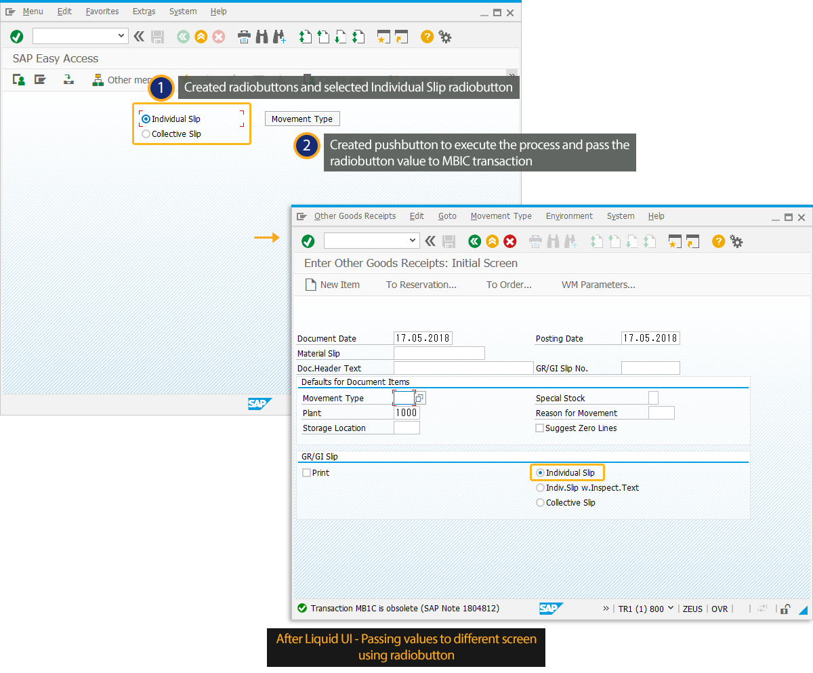Open window control menu in SAP Easy Access

point(10,12)
